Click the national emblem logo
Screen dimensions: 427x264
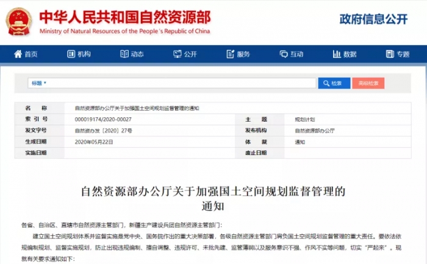tap(19, 21)
